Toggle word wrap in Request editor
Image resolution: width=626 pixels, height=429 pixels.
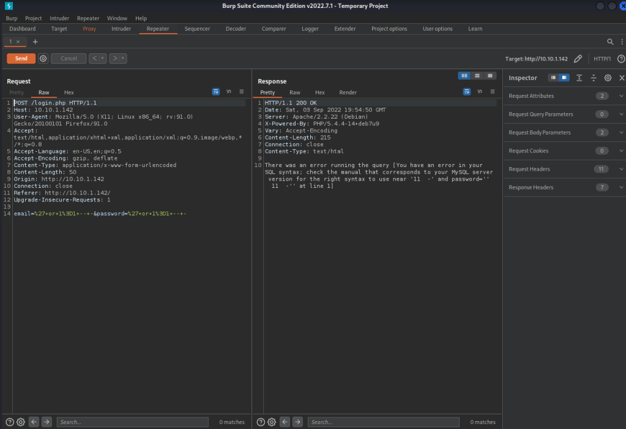215,92
